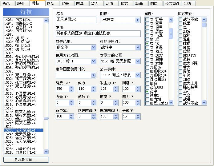214x166 pixels.
Task: Decrease 攻击力 F value
Action: coord(115,90)
